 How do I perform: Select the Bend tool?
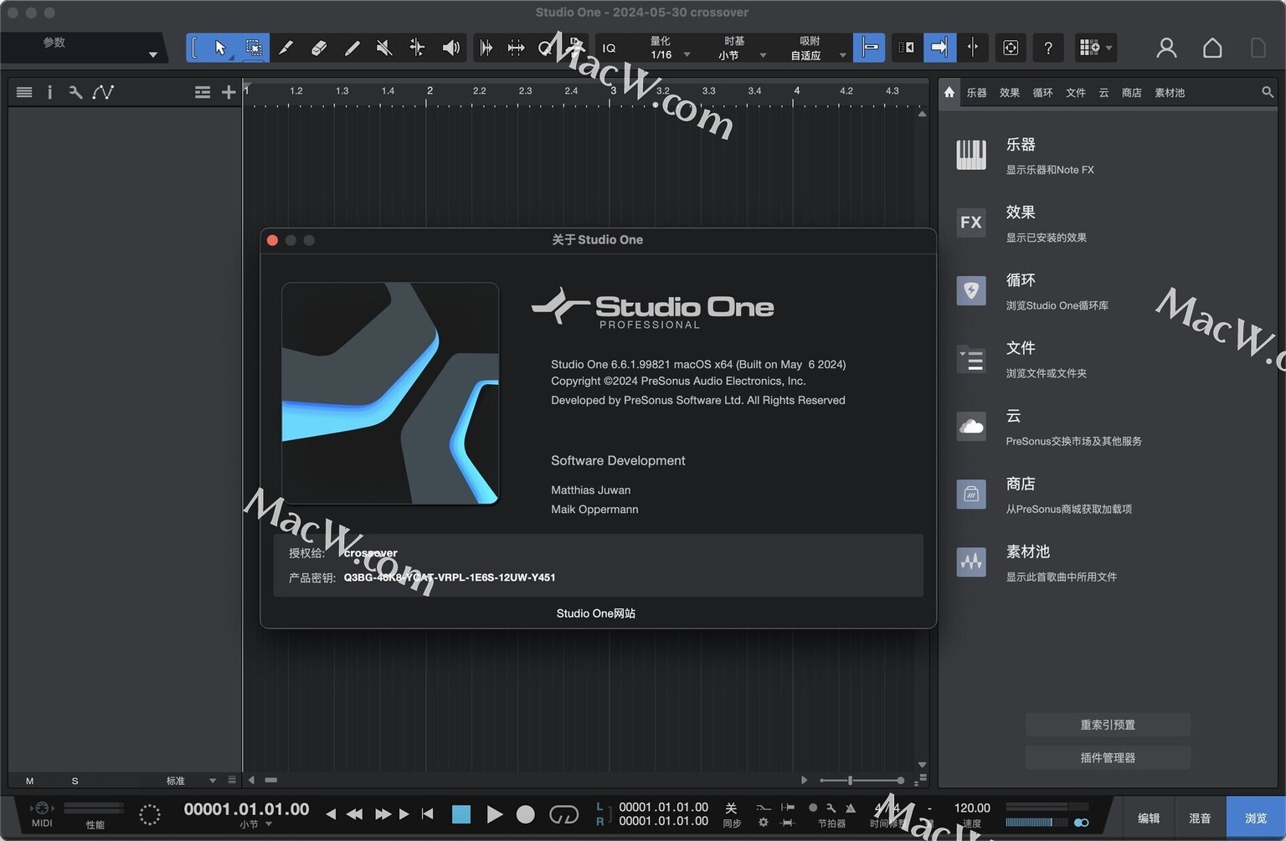point(417,48)
